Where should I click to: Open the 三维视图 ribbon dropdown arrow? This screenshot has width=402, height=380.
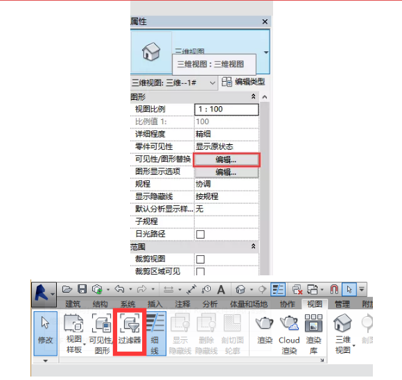(354, 345)
